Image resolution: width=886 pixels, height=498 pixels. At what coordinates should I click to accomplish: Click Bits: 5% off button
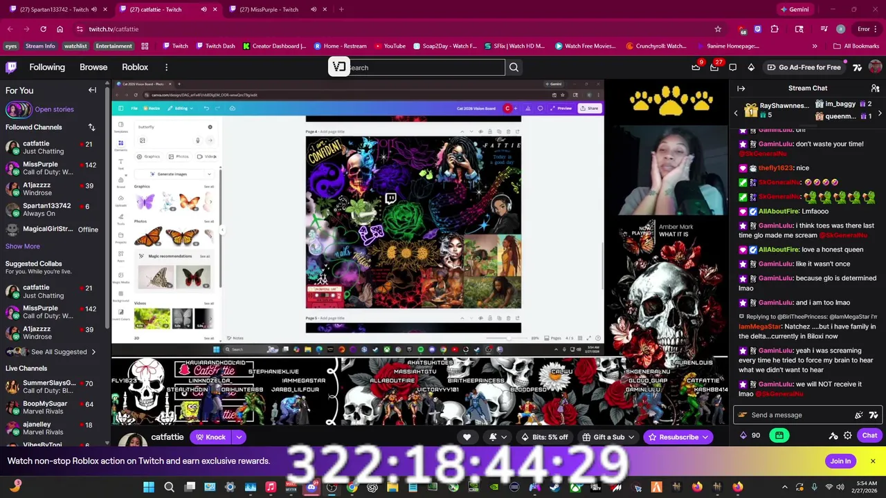545,437
